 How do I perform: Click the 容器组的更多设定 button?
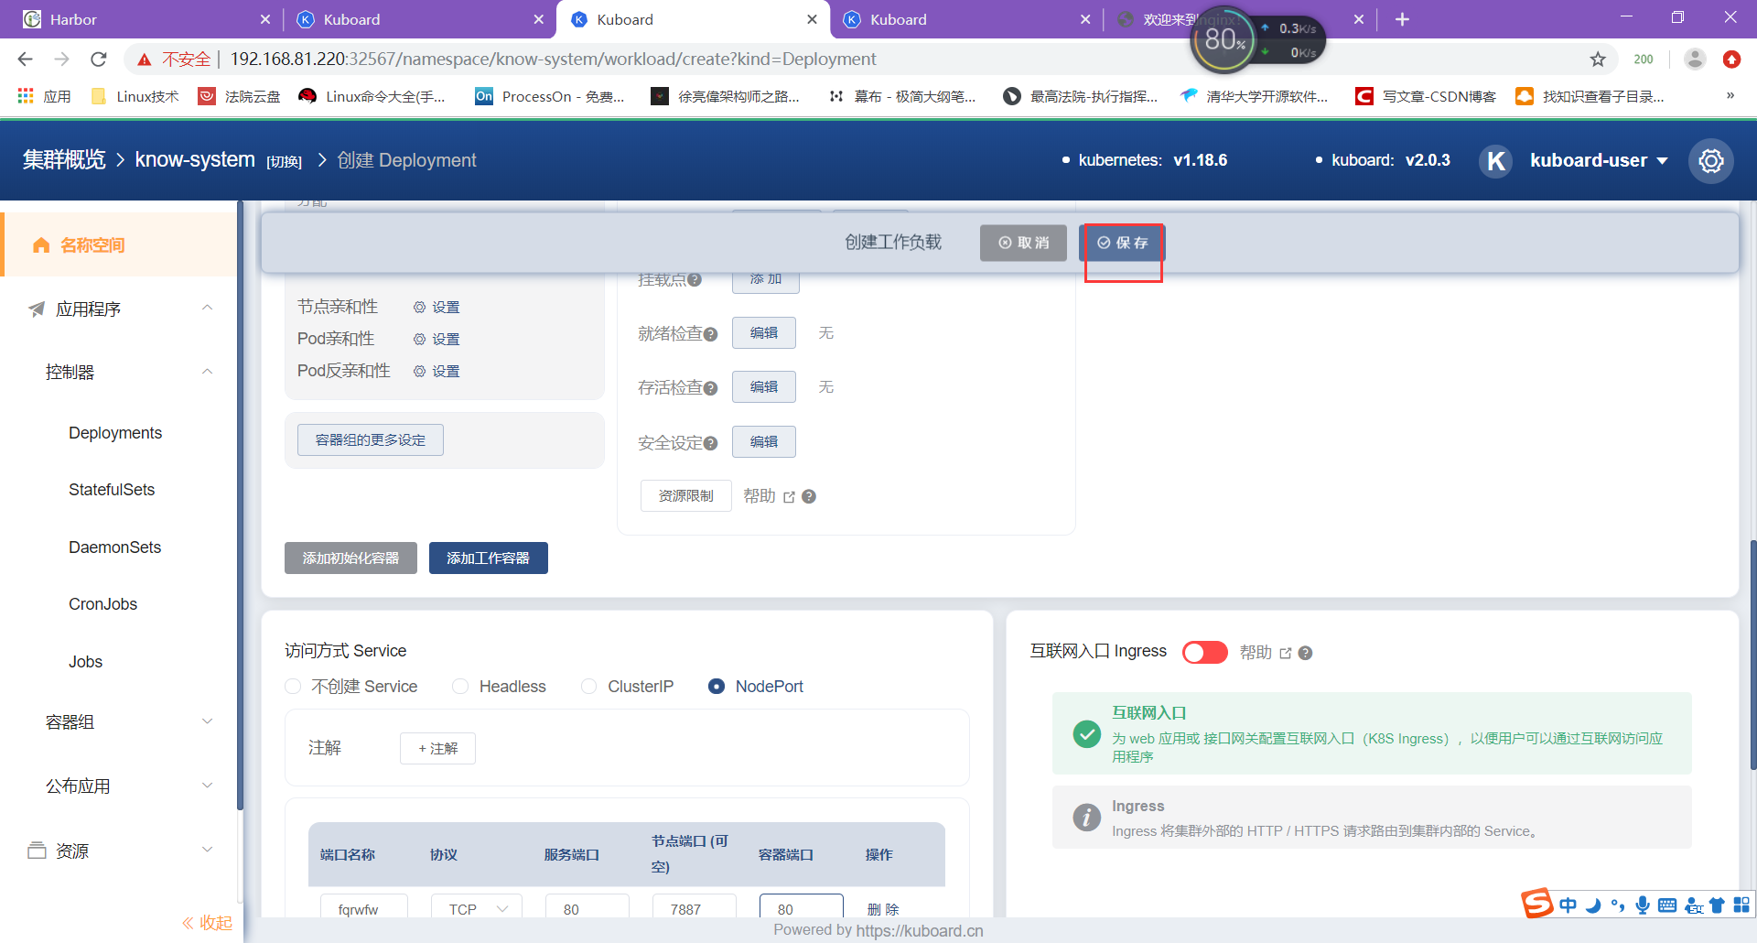click(371, 440)
